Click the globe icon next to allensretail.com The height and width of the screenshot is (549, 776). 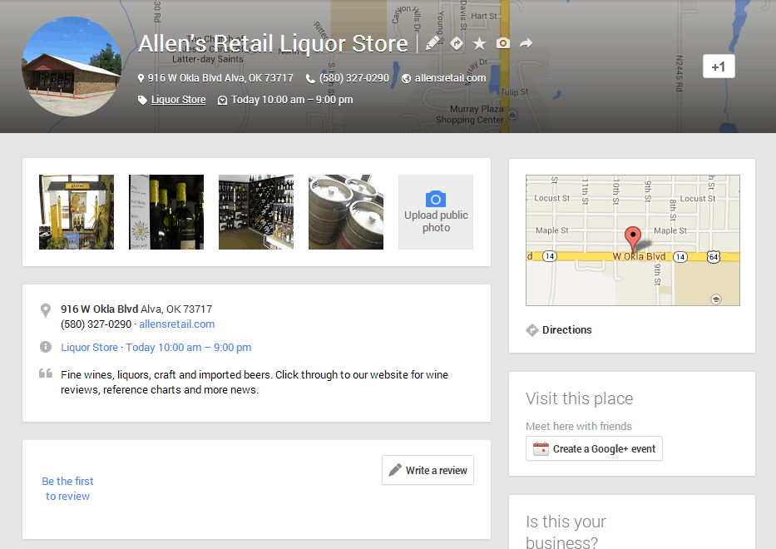407,77
